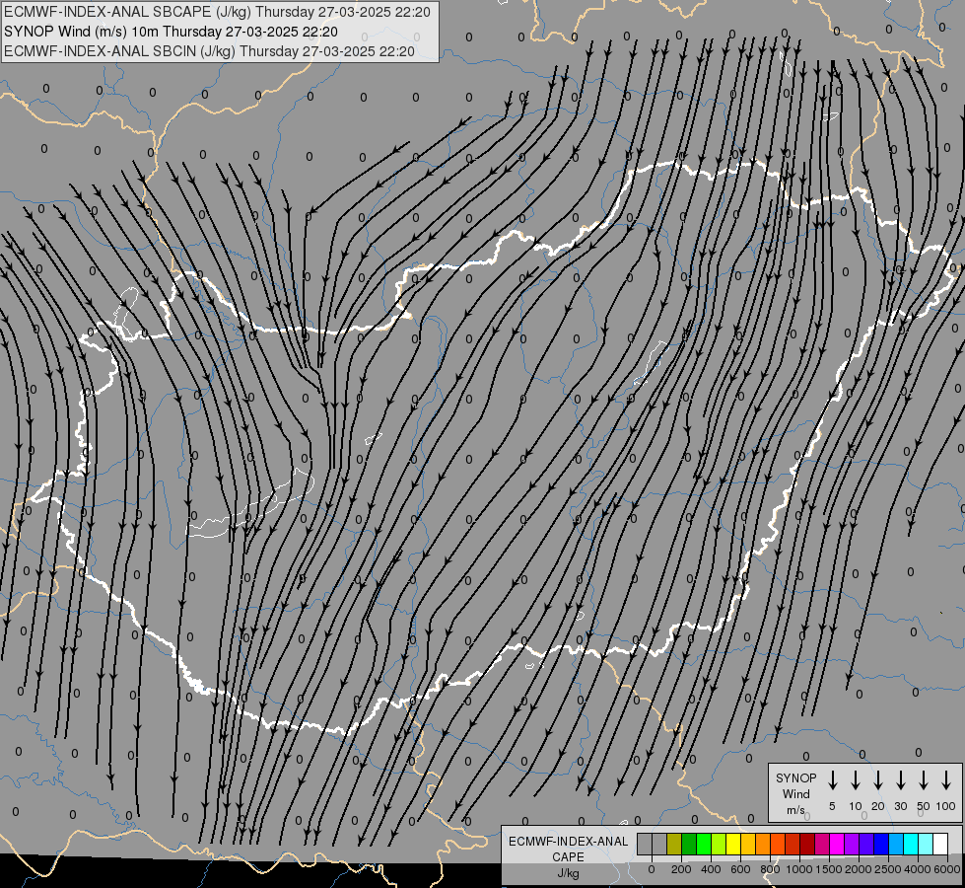Click the 1500 tick label on CAPE scale
This screenshot has width=965, height=888.
(x=828, y=869)
